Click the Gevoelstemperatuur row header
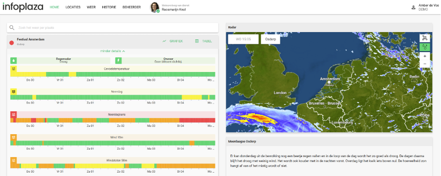The width and height of the screenshot is (441, 176). pyautogui.click(x=116, y=69)
